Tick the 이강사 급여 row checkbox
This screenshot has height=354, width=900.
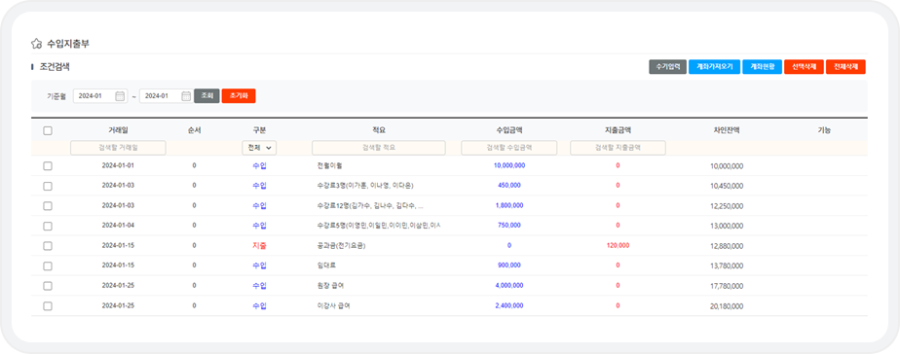pos(48,306)
